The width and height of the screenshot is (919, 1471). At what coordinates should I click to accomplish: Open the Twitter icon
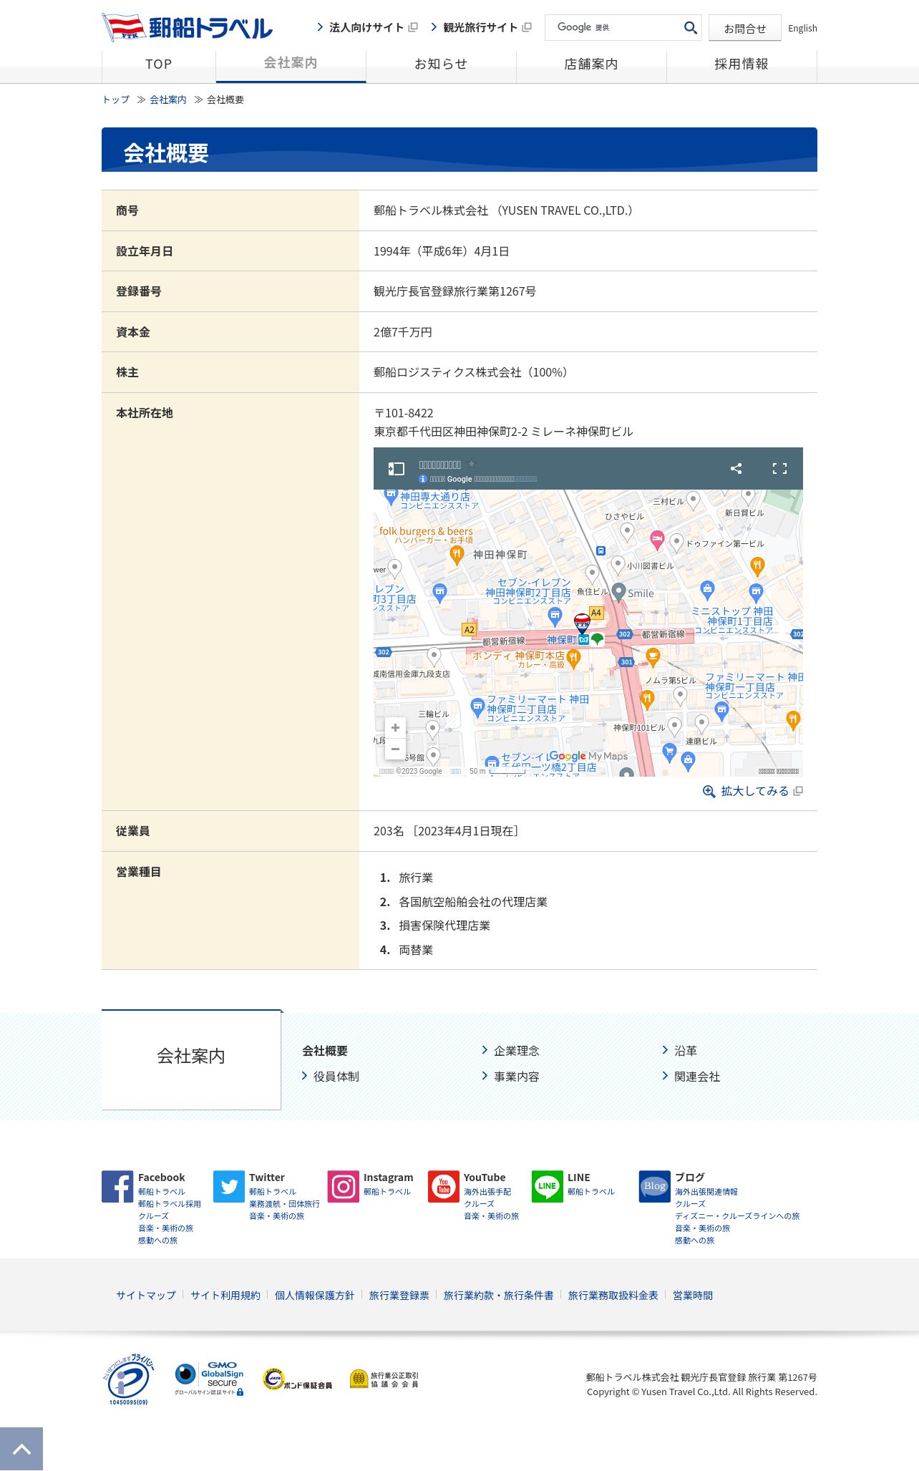coord(229,1187)
